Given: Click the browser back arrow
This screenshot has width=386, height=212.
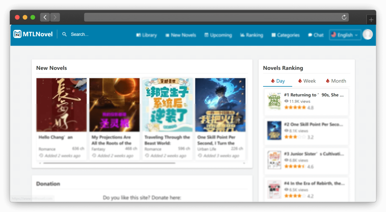Looking at the screenshot, I should (45, 17).
